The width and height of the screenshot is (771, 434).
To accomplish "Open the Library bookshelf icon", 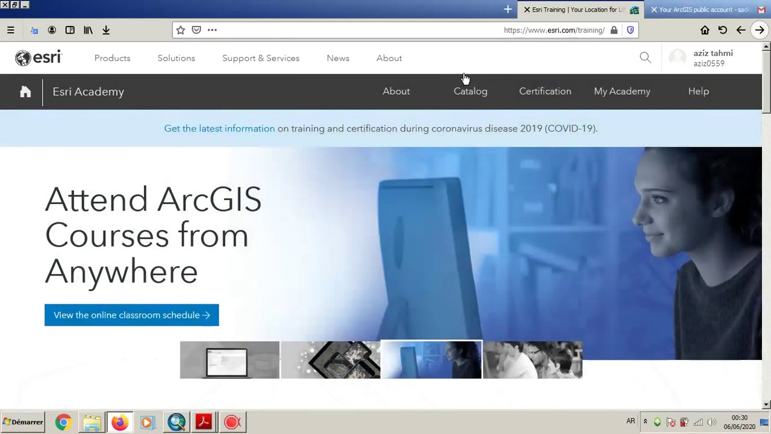I will pyautogui.click(x=88, y=30).
